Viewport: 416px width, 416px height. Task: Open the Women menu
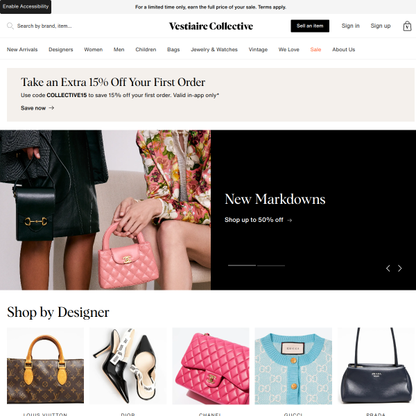coord(93,50)
